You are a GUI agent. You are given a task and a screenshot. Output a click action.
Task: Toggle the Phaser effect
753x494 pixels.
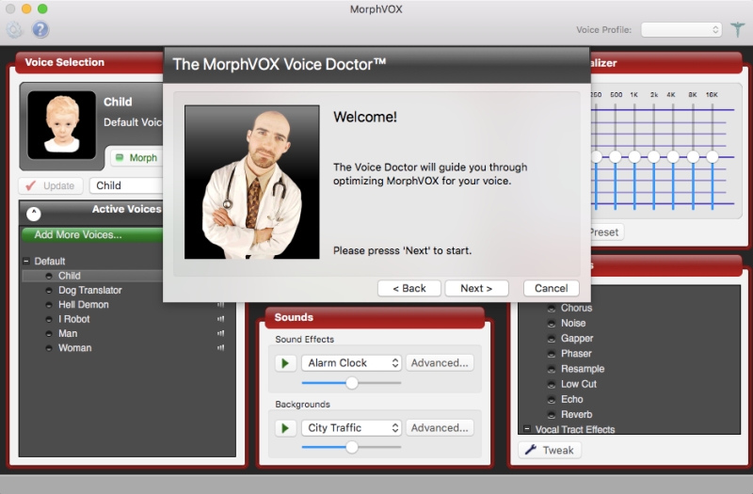coord(552,354)
